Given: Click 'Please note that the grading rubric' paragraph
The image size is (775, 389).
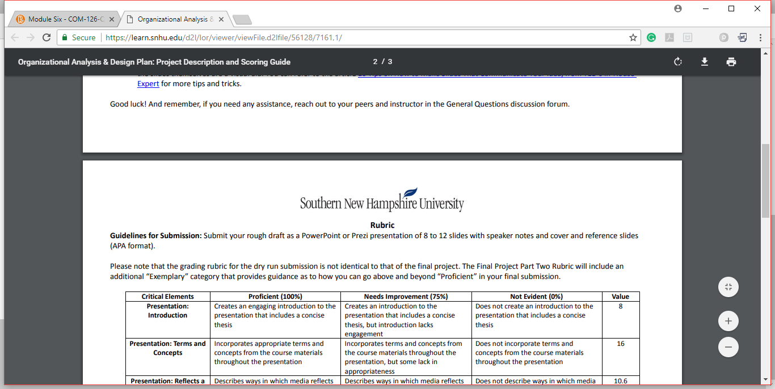Looking at the screenshot, I should point(367,272).
